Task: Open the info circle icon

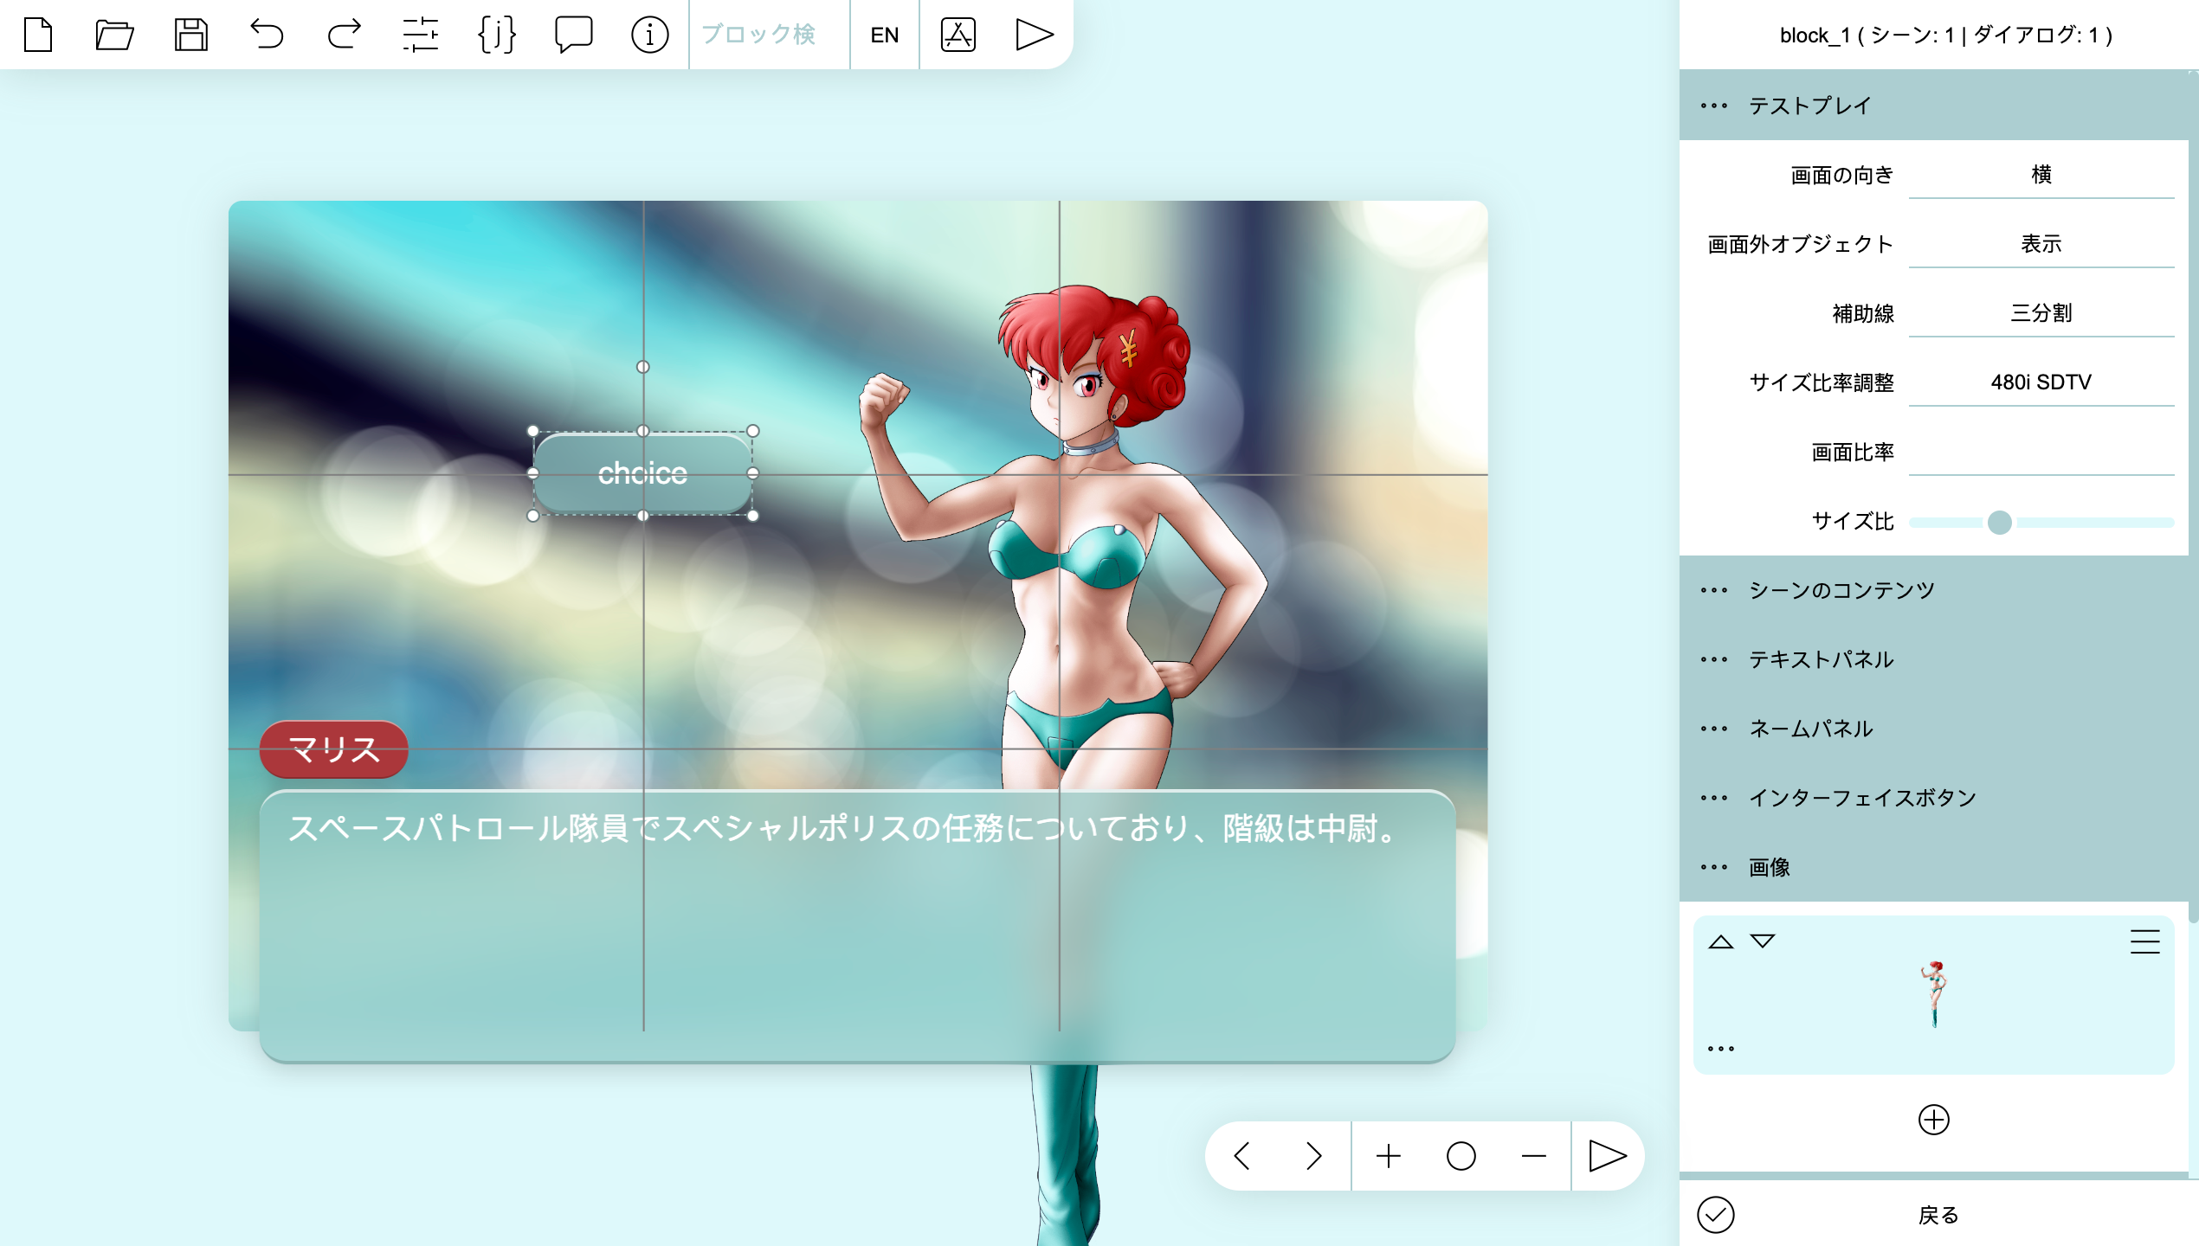Action: tap(649, 35)
